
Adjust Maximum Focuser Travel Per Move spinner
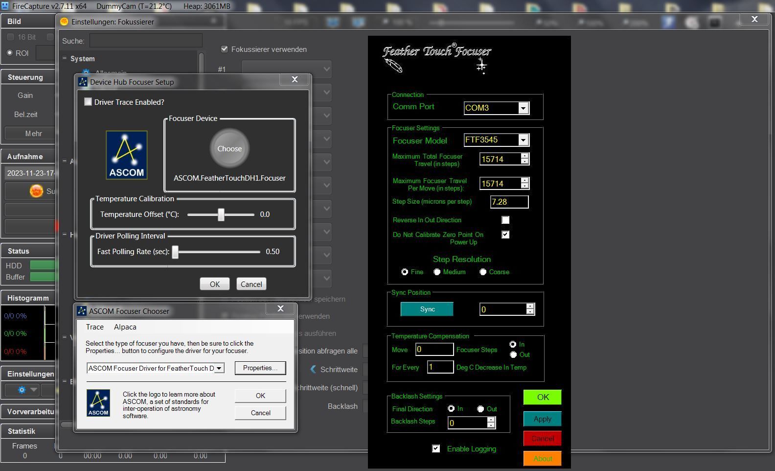[525, 183]
